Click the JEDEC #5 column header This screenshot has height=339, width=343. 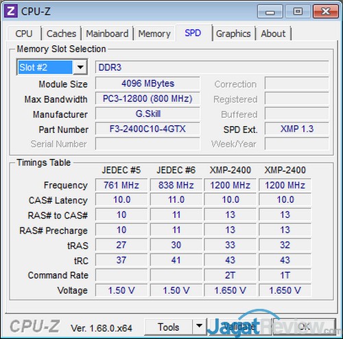click(121, 170)
